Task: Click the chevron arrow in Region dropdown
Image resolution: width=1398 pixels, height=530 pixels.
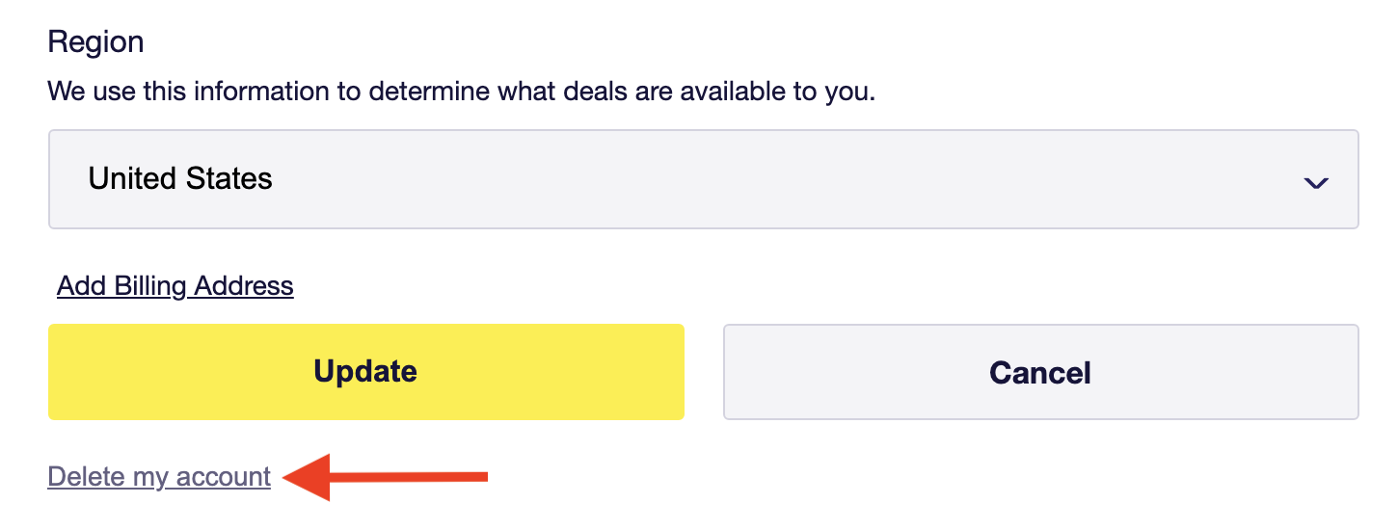Action: (1315, 182)
